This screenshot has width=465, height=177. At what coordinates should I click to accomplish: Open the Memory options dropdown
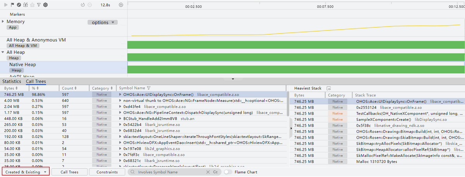102,22
